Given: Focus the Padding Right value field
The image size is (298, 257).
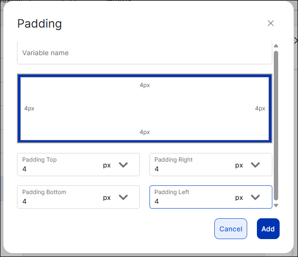Looking at the screenshot, I should click(191, 169).
